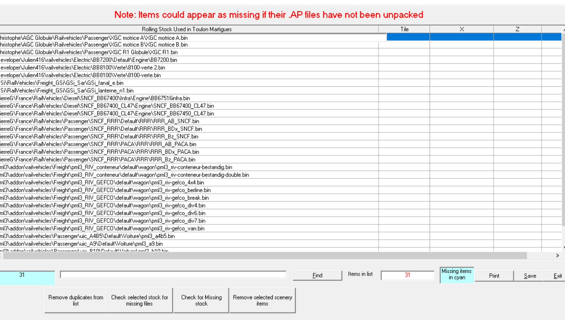Select row 8100-verte.bin

coord(189,75)
